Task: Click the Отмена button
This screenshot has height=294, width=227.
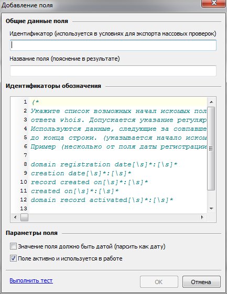Action: tap(201, 282)
